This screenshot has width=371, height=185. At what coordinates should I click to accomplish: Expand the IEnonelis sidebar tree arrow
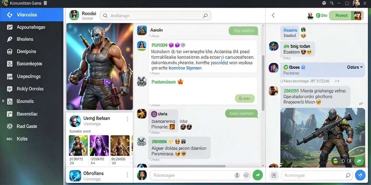coord(3,101)
